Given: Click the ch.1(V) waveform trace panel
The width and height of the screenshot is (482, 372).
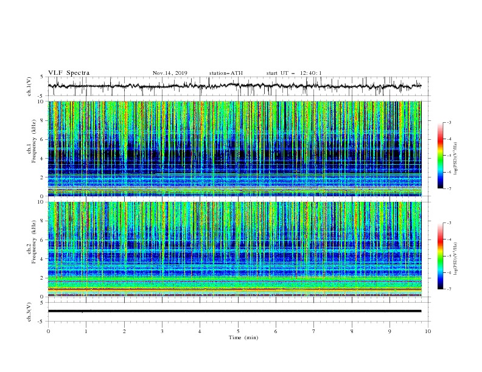Looking at the screenshot, I should click(239, 86).
